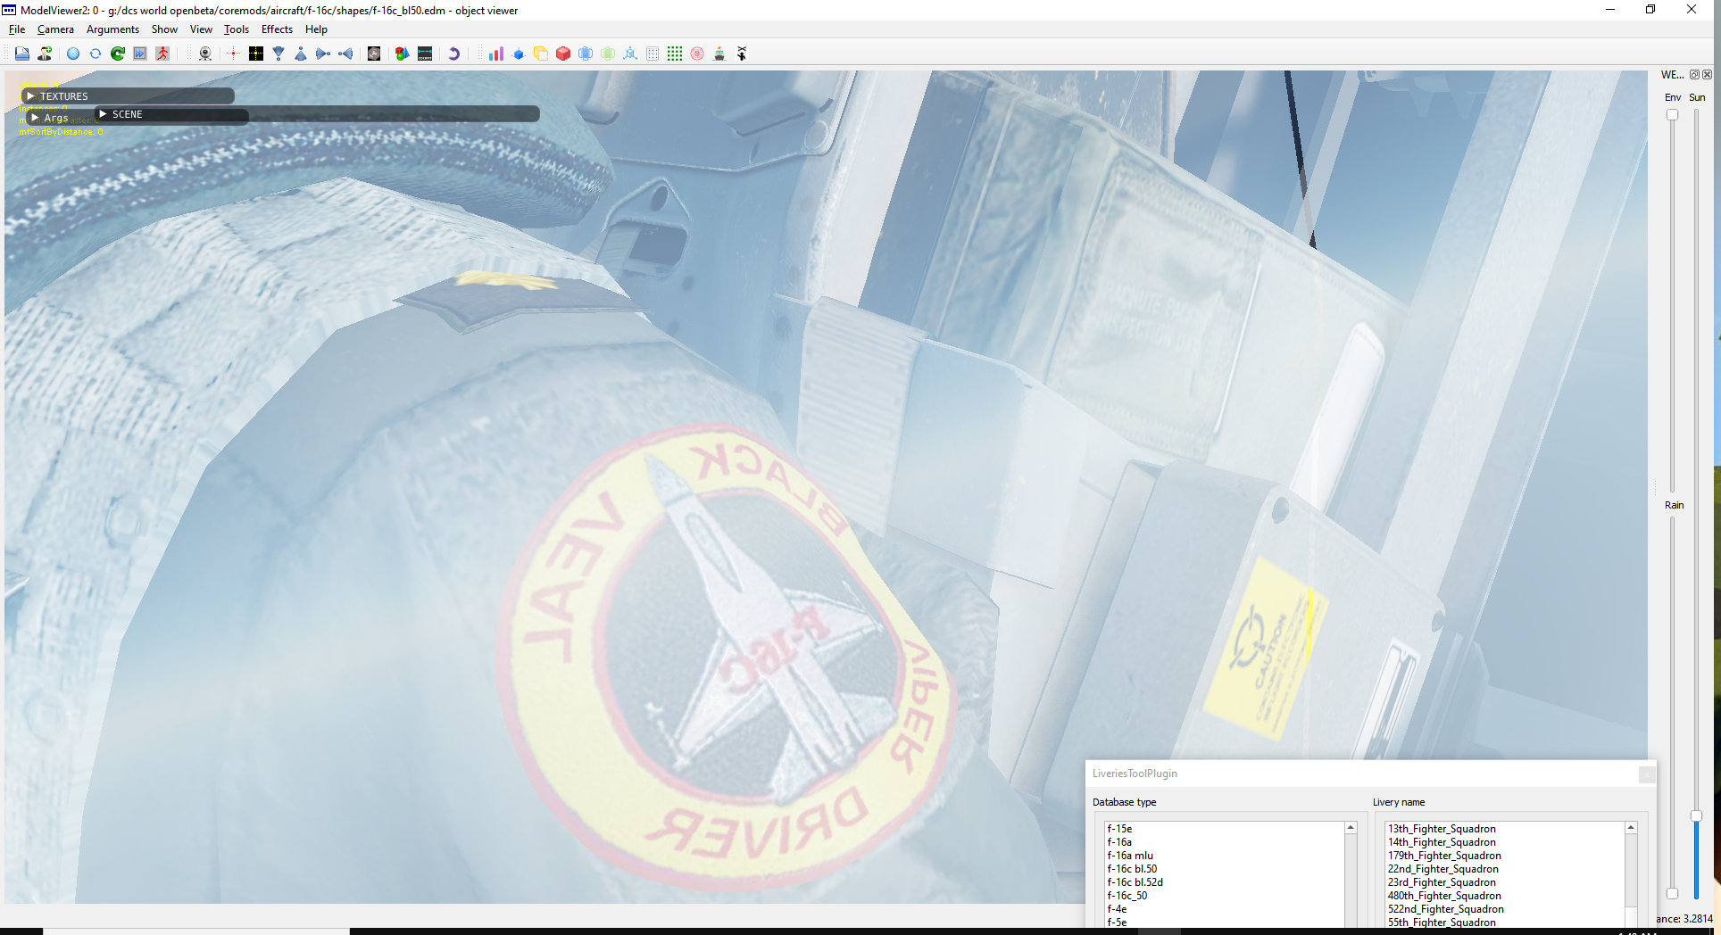This screenshot has height=935, width=1721.
Task: Select 22nd_Fighter_Squadron livery
Action: [x=1505, y=869]
